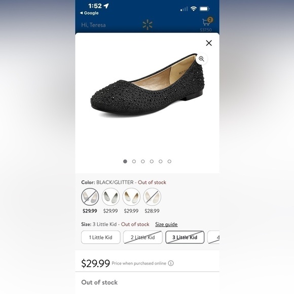Tap the location arrow icon by time
The image size is (294, 294).
click(x=106, y=6)
